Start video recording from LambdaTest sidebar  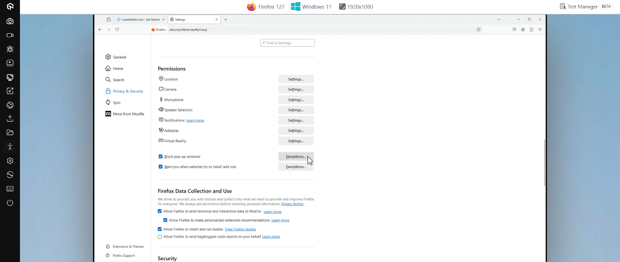pos(10,35)
